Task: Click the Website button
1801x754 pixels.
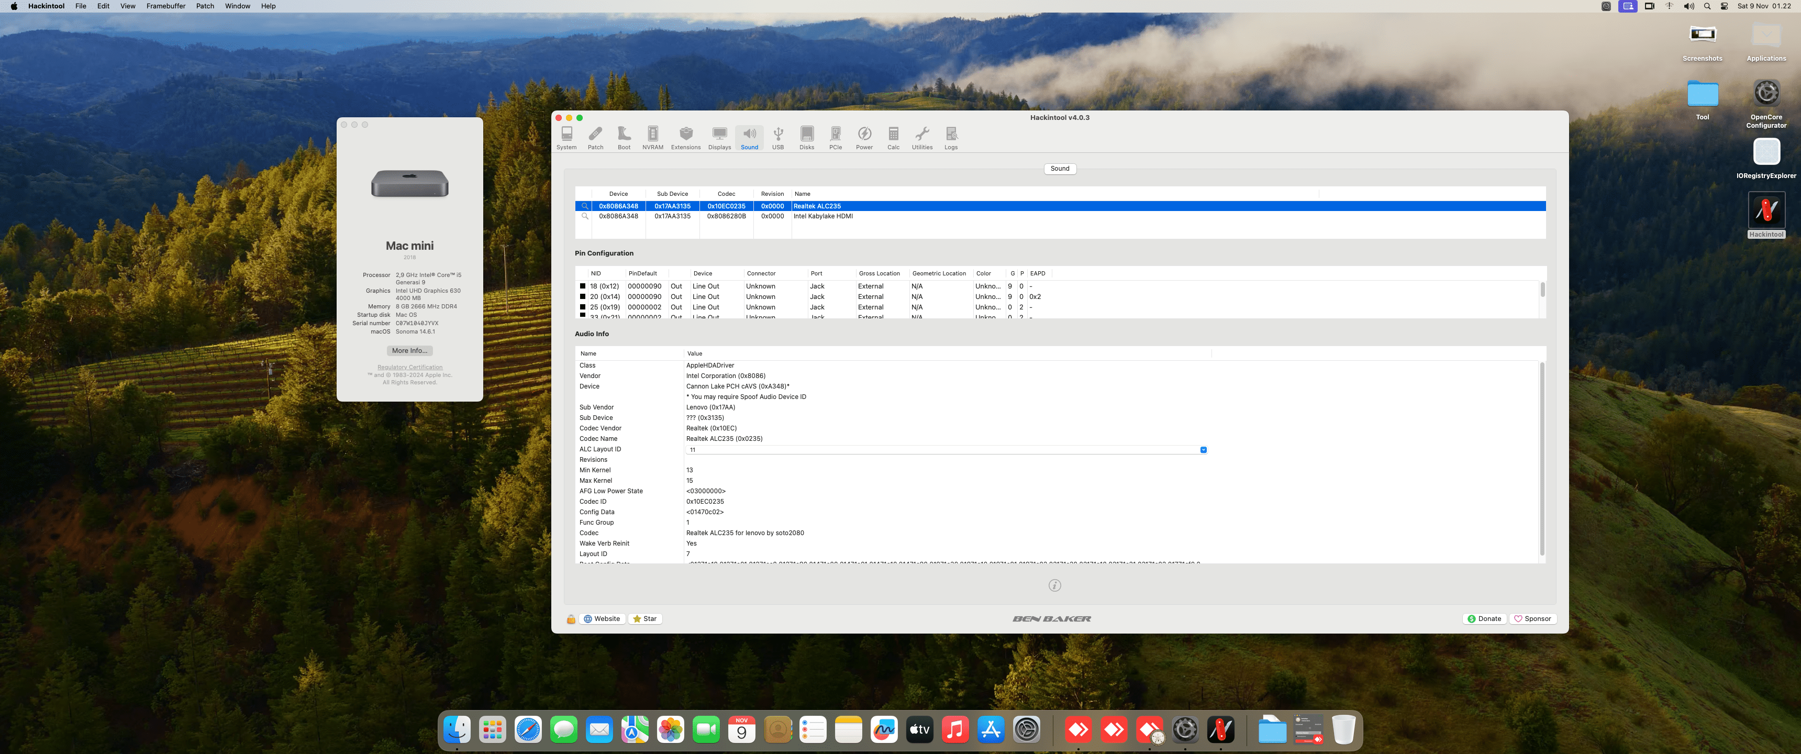Action: click(602, 619)
